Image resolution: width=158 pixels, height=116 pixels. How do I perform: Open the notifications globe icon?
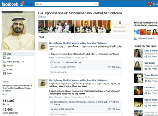coord(31,4)
